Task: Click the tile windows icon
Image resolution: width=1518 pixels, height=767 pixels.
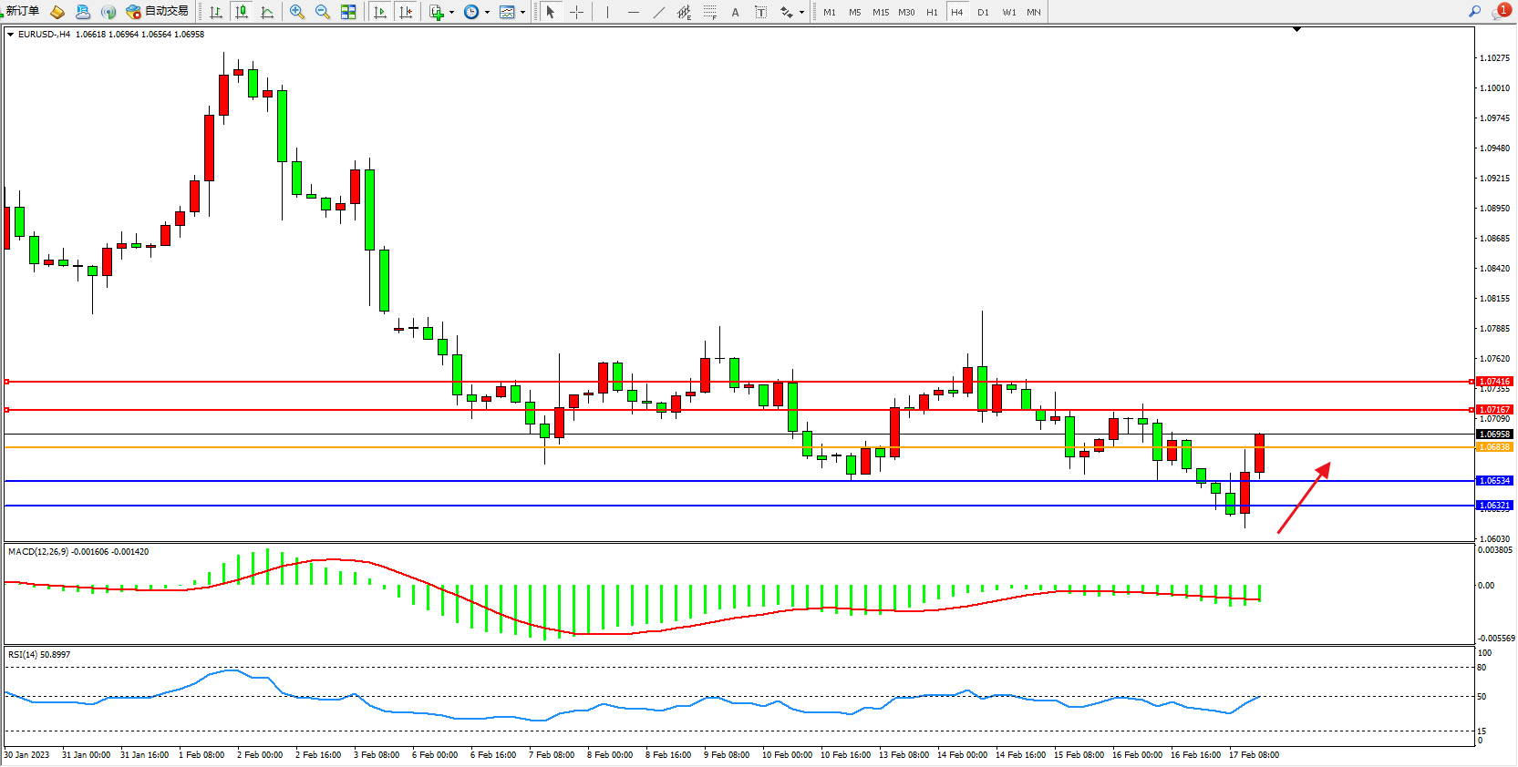Action: [348, 12]
